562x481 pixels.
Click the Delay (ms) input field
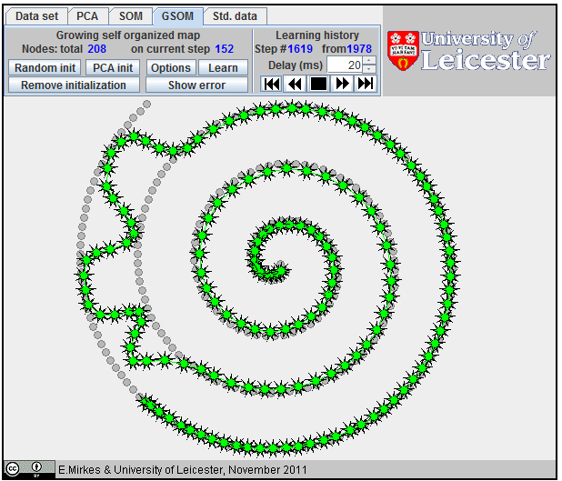[343, 65]
